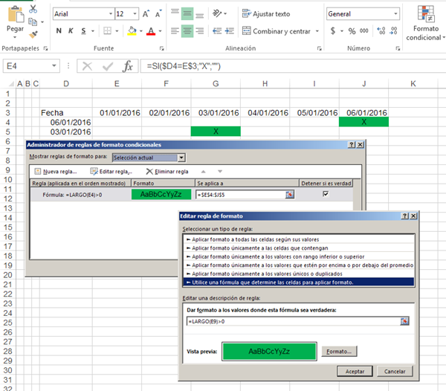This screenshot has height=391, width=446.
Task: Click the Pegar paste icon
Action: [x=15, y=13]
